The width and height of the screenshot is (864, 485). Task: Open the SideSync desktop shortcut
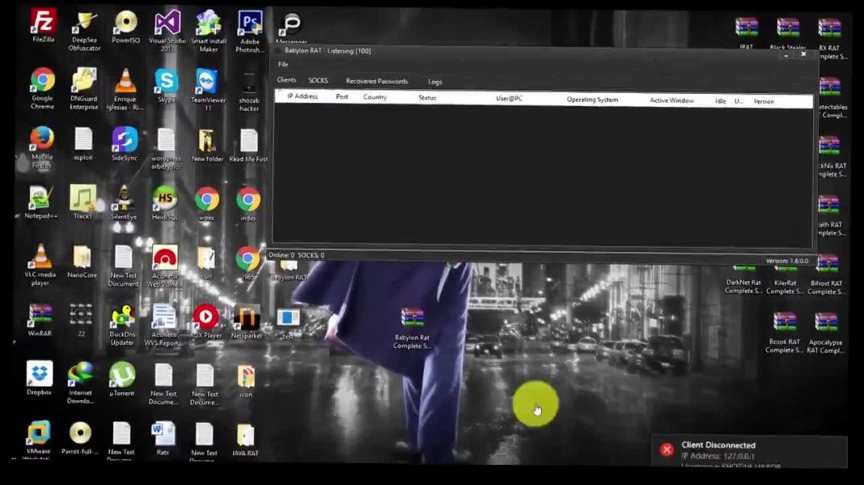(124, 144)
